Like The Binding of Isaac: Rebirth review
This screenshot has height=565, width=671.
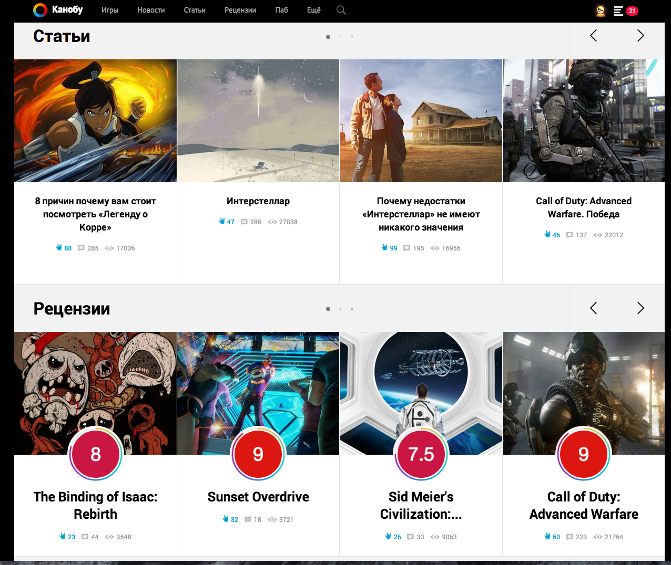tap(63, 536)
